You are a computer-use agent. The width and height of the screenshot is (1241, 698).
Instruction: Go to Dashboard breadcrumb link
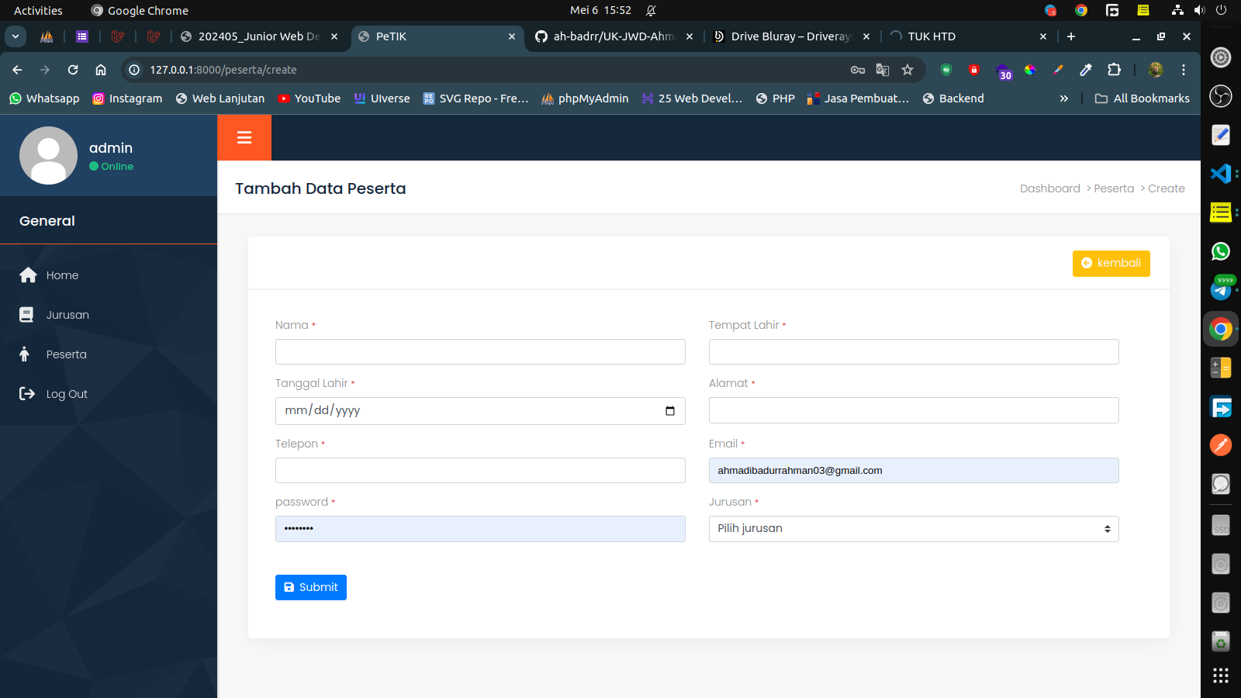(x=1049, y=188)
